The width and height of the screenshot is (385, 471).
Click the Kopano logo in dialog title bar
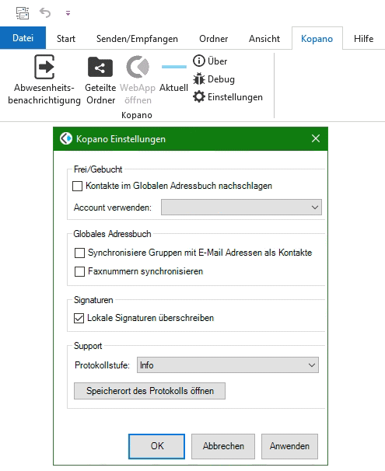point(66,139)
